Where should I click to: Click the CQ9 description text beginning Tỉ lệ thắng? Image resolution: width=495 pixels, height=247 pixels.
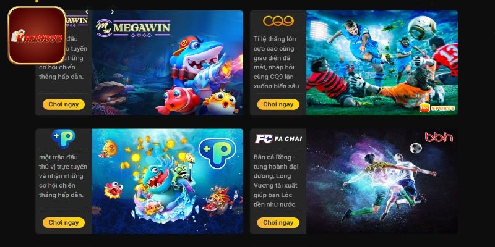(276, 62)
